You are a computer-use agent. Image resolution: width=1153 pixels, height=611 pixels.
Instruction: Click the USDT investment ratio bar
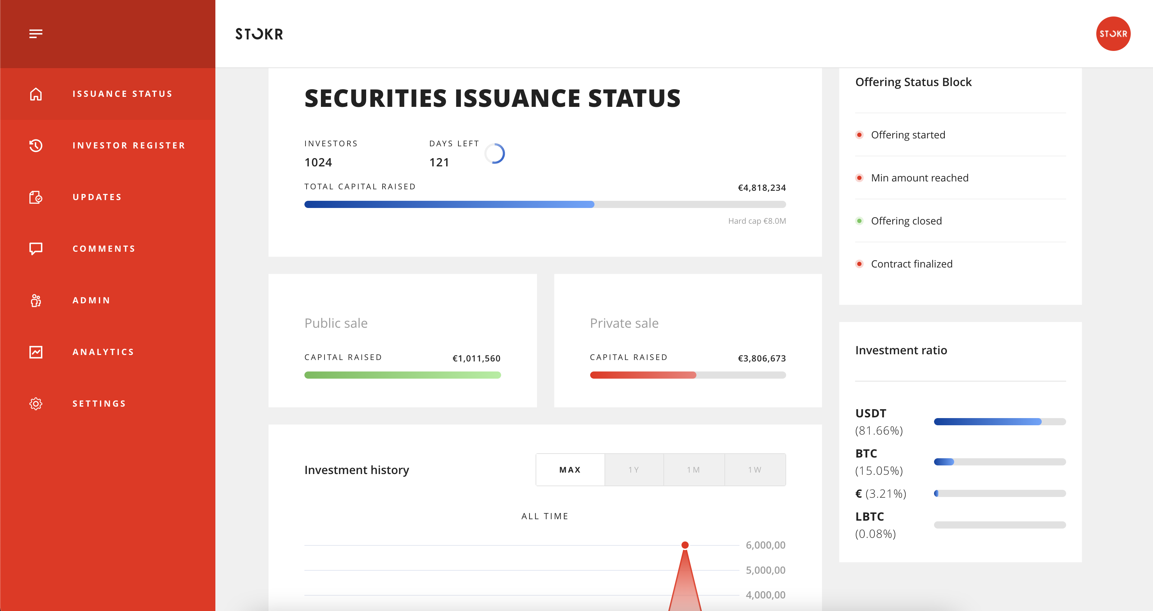pyautogui.click(x=999, y=421)
